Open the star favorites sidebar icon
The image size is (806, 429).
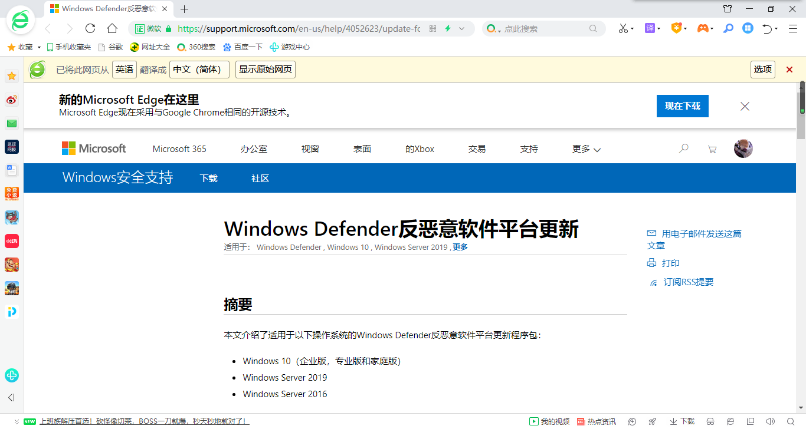(x=12, y=76)
